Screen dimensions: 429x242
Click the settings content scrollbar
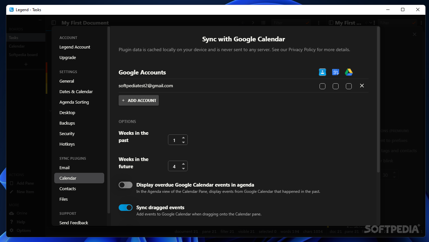click(378, 100)
